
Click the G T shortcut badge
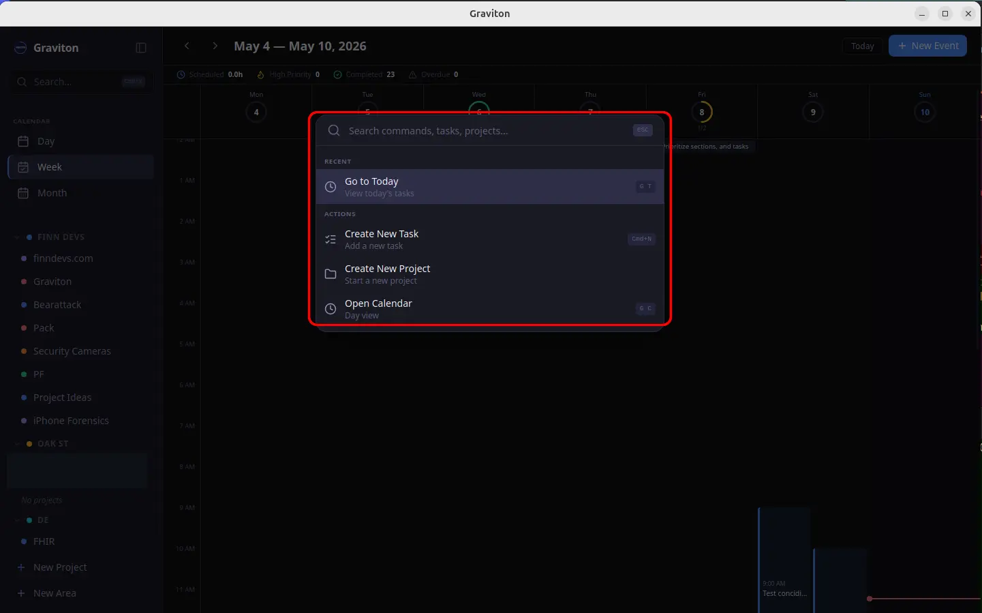[645, 186]
